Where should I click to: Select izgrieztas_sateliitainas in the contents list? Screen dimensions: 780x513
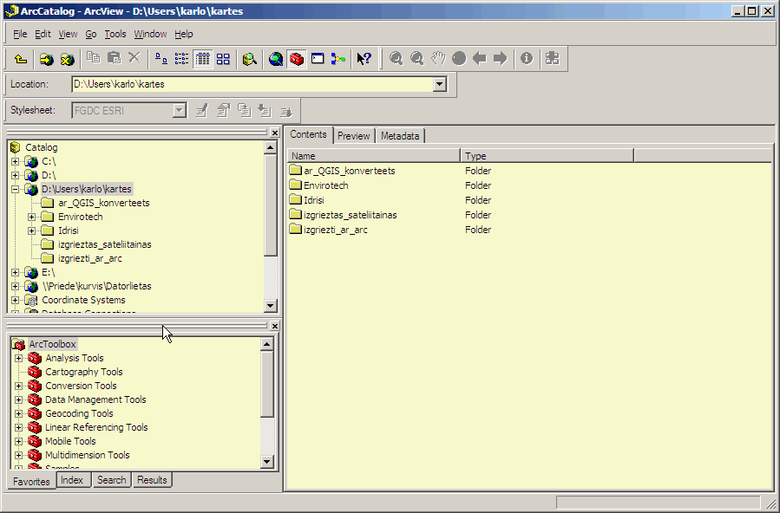(x=351, y=215)
